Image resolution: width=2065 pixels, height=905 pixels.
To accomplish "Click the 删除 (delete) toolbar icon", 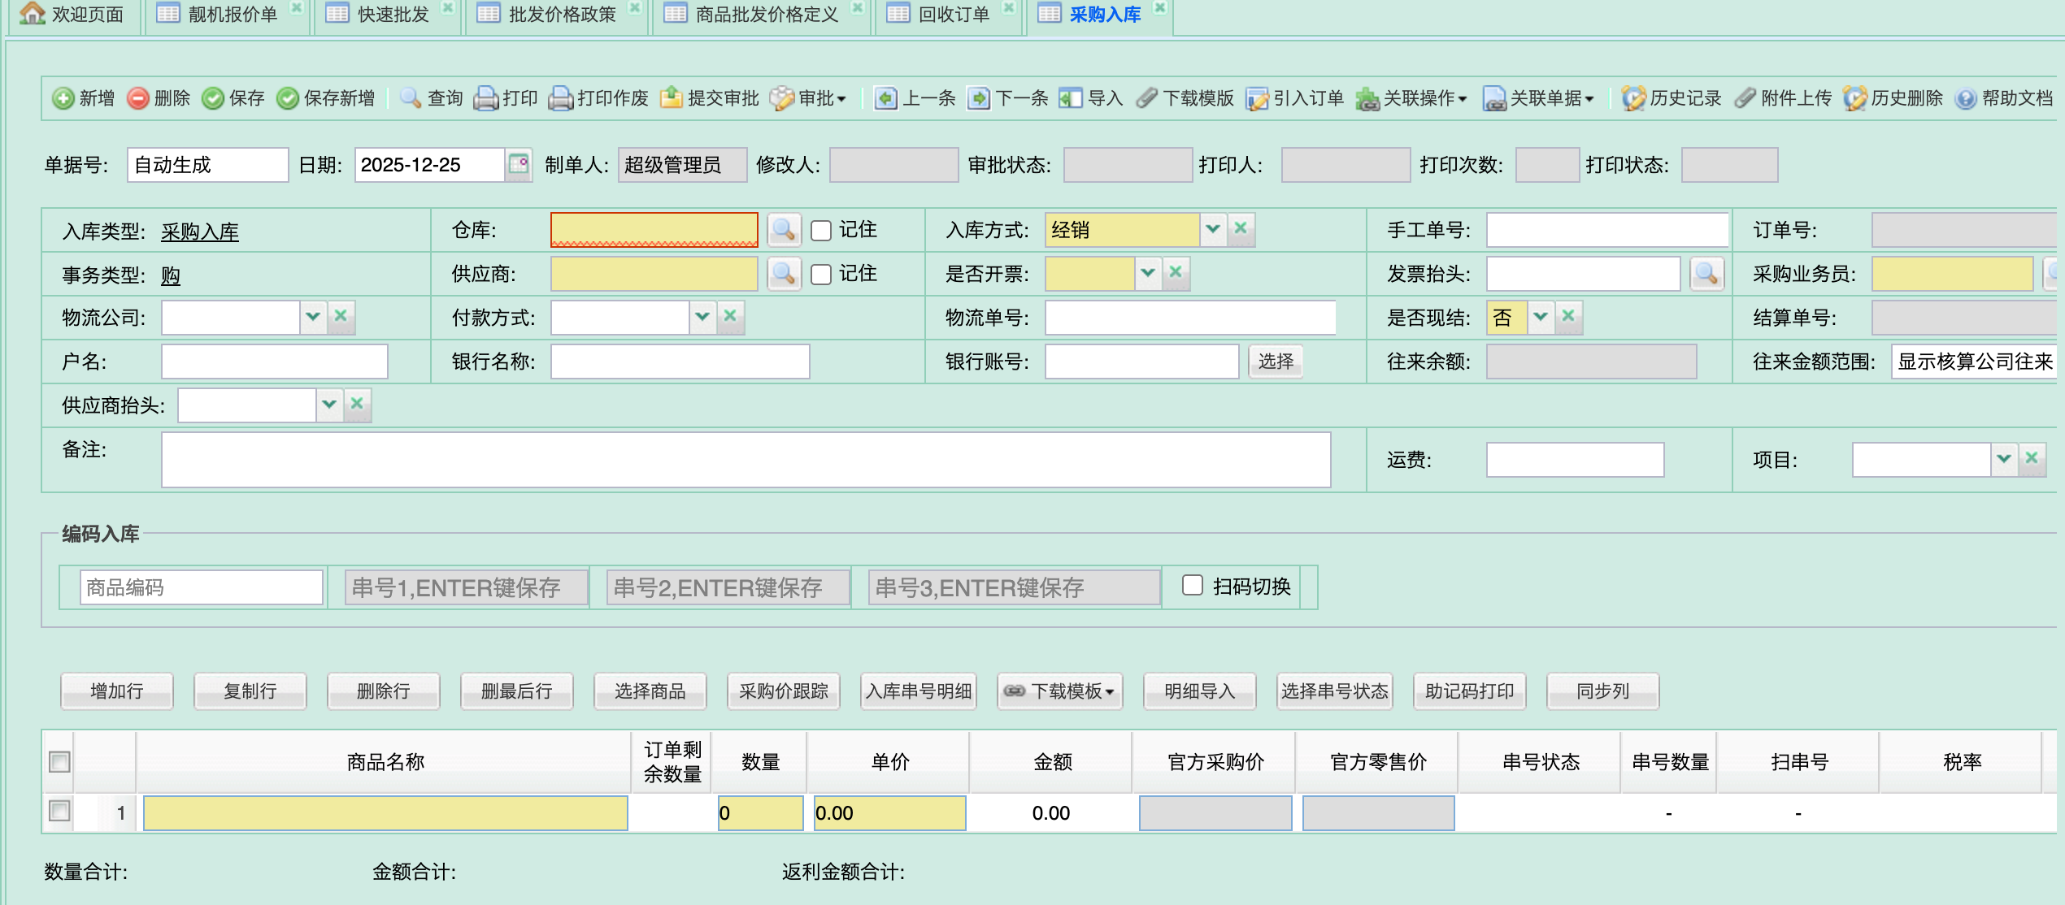I will coord(138,98).
